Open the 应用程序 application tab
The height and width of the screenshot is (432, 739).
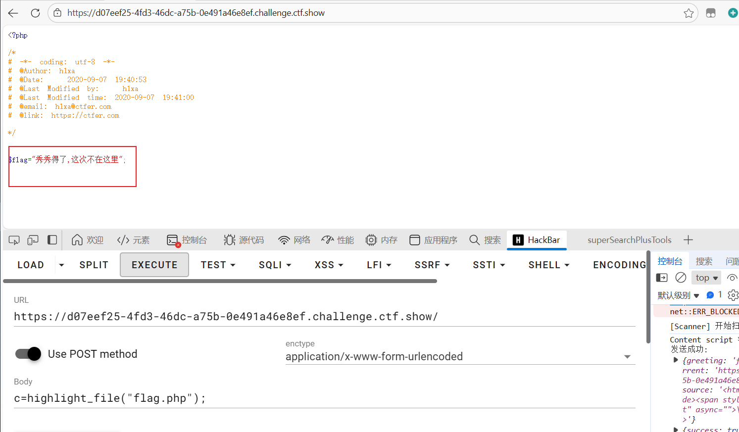[x=434, y=240]
